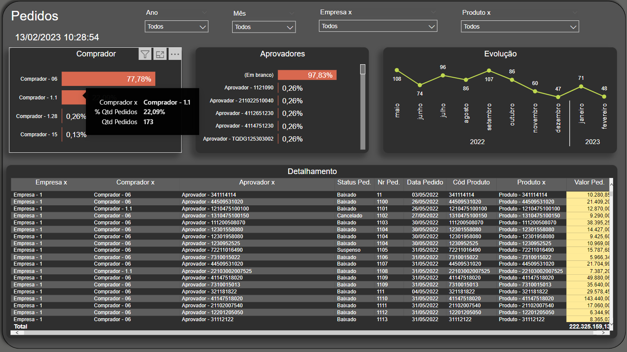The height and width of the screenshot is (352, 627).
Task: Select the Comprador - 06 bar
Action: [x=108, y=79]
